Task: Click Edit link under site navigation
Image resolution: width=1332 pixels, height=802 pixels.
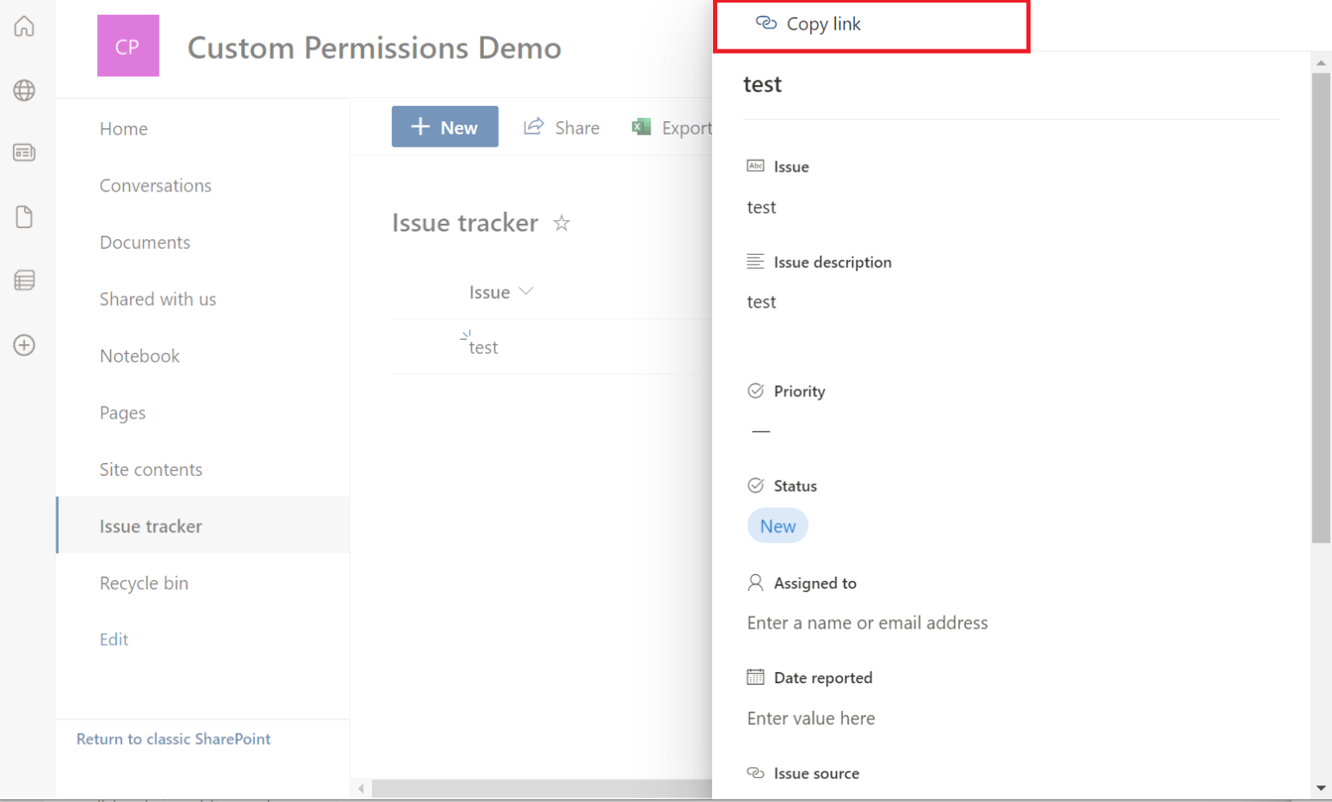Action: (x=114, y=640)
